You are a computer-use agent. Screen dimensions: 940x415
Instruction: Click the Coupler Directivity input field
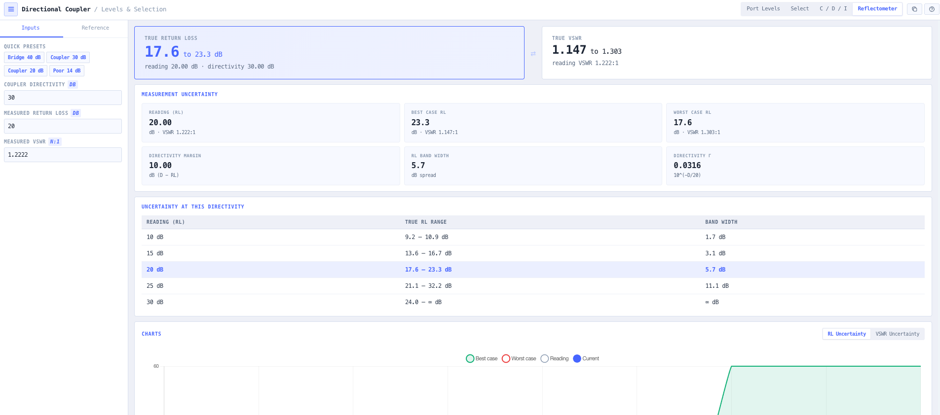[63, 98]
